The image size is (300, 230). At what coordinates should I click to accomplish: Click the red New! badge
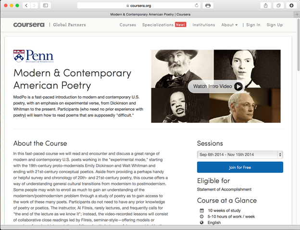click(x=180, y=25)
